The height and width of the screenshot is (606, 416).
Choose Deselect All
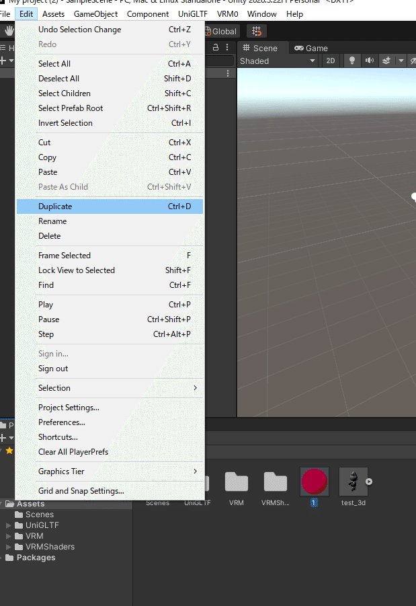110,79
